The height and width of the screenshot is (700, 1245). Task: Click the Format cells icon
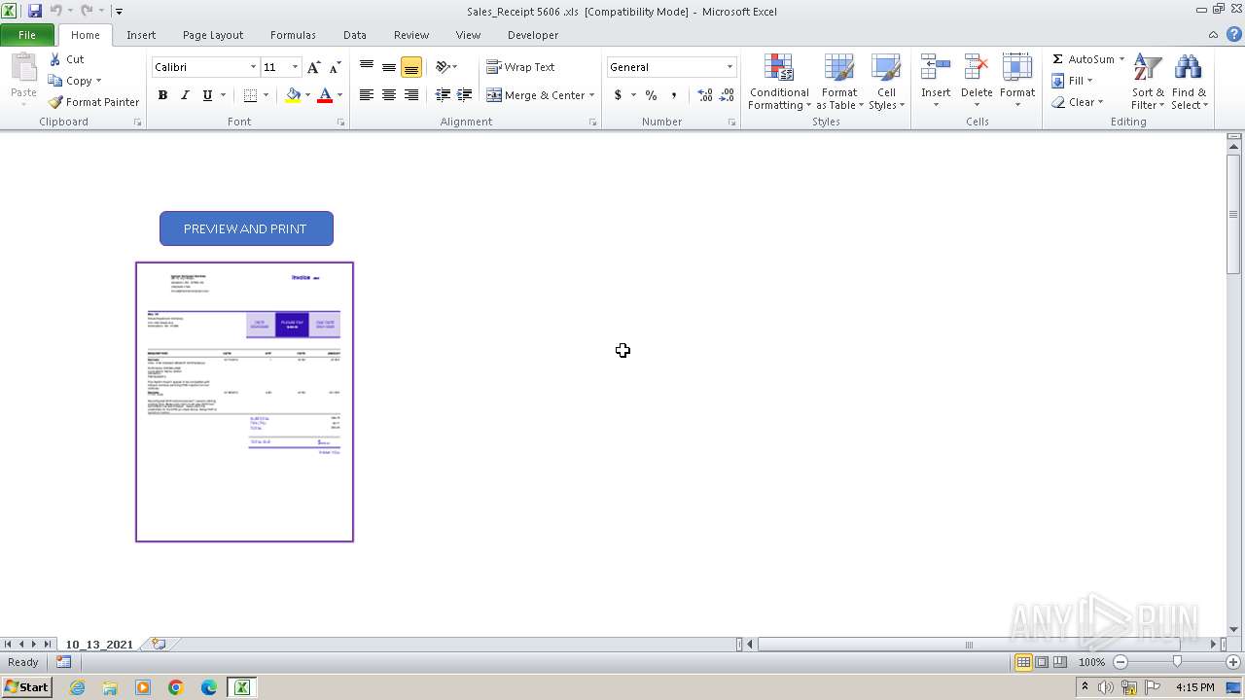1017,68
